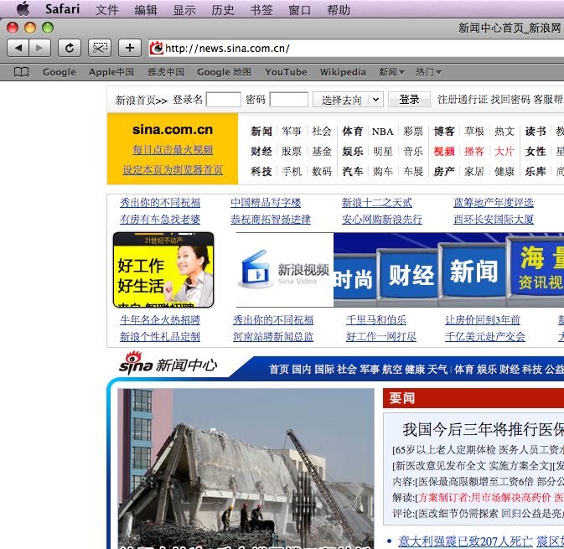Open the 书签 menu

click(x=261, y=10)
